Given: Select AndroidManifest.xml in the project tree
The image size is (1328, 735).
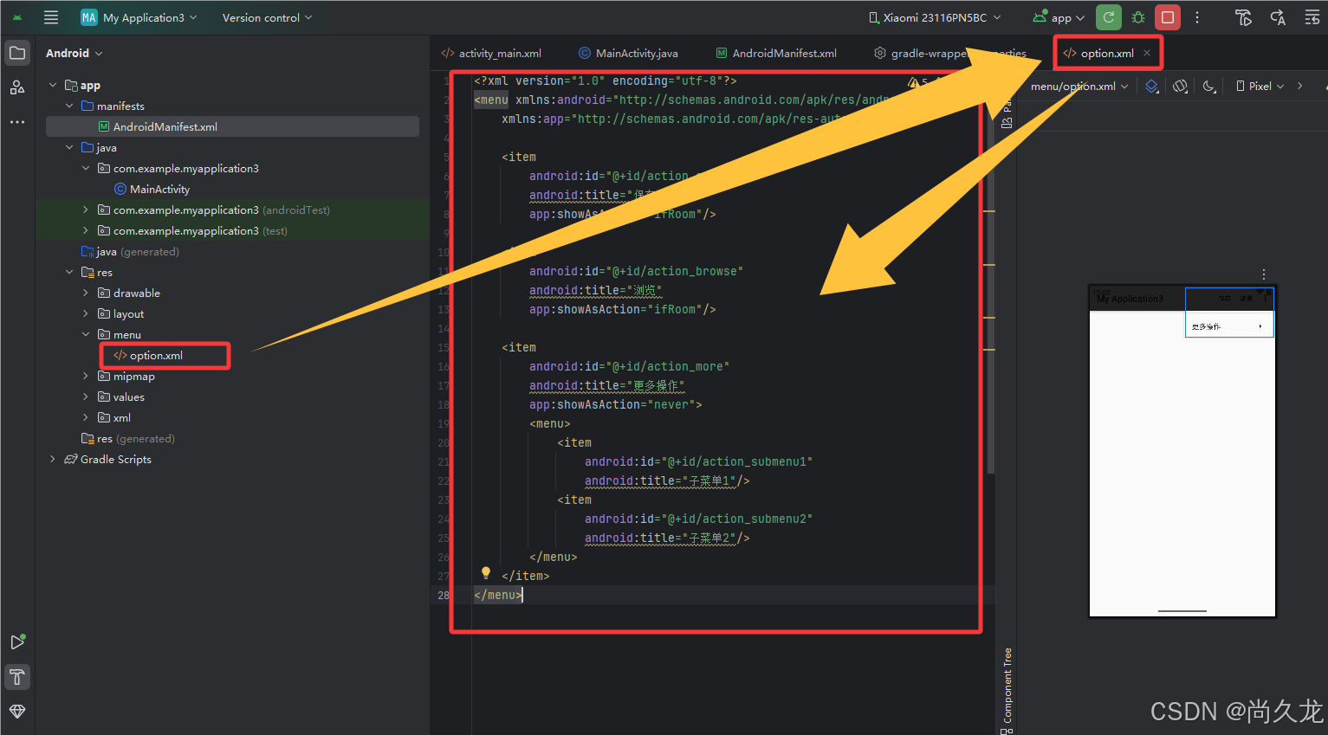Looking at the screenshot, I should tap(232, 126).
